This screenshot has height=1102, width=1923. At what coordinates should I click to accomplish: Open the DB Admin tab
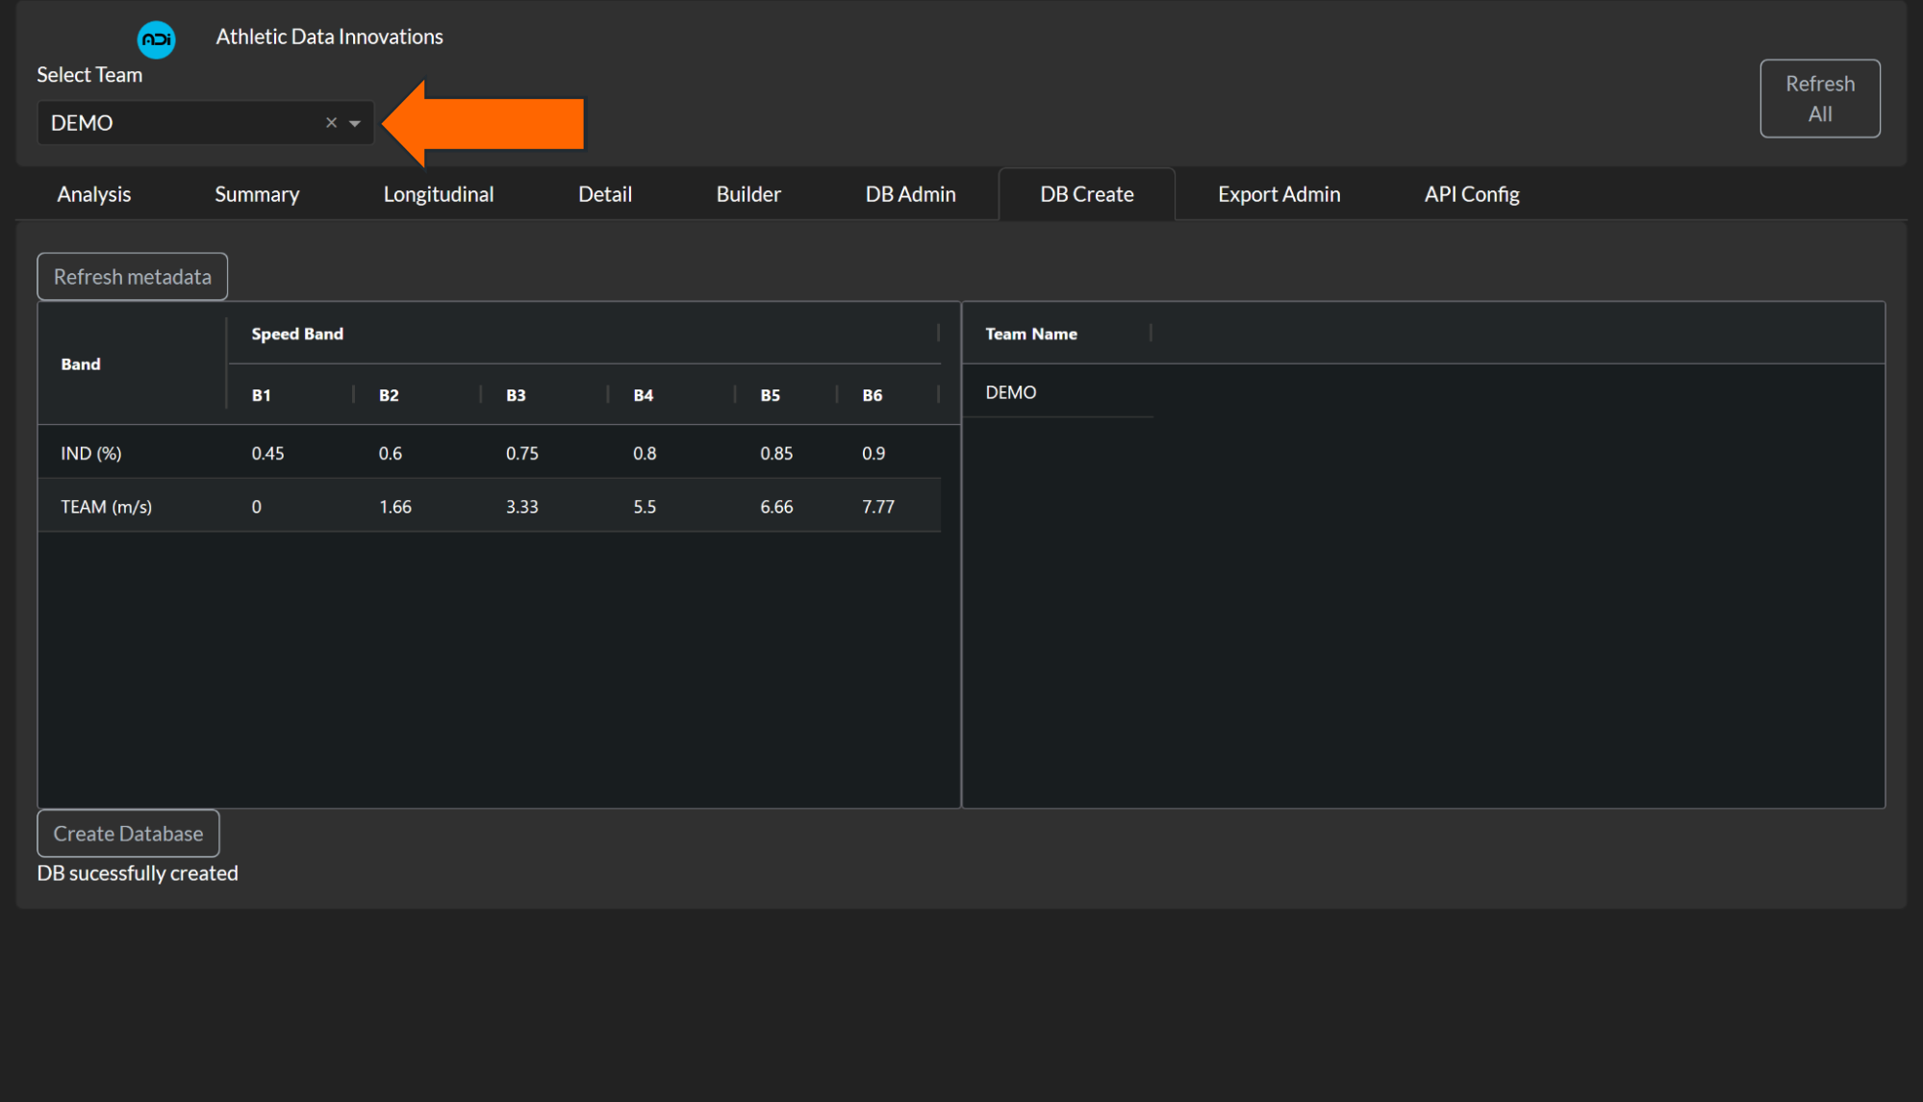coord(910,194)
